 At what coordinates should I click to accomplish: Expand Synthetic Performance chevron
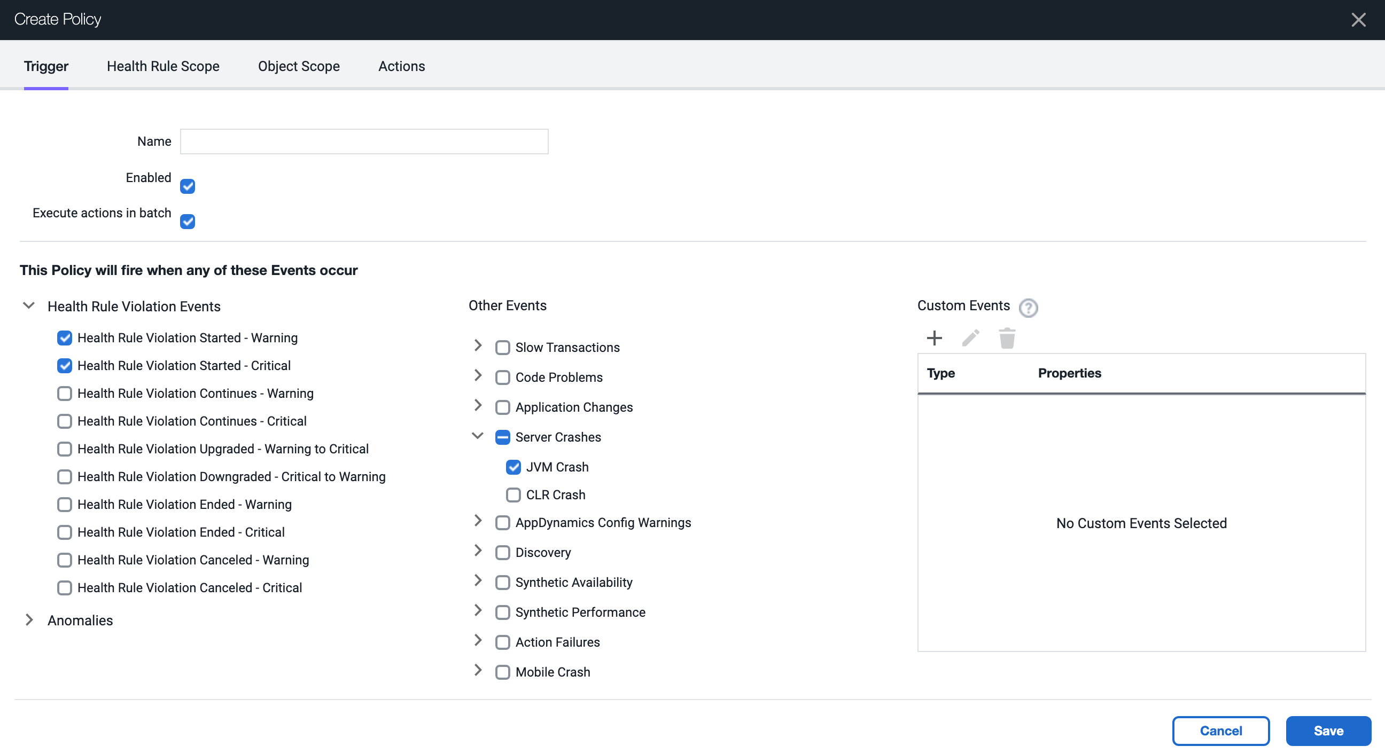(x=478, y=610)
